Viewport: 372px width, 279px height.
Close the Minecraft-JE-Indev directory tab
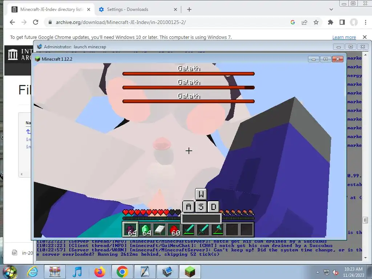tap(89, 9)
